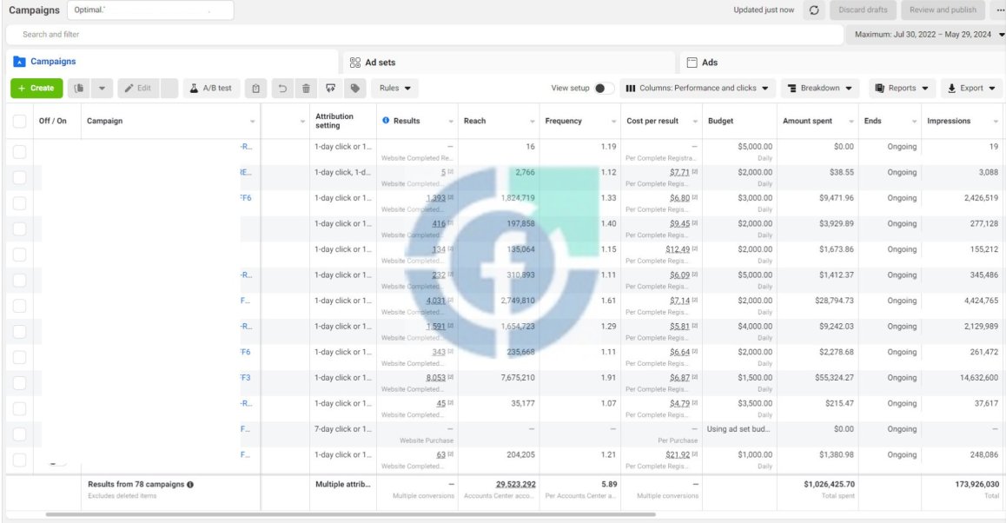Click the $1,026,425.70 total spent value

click(829, 485)
